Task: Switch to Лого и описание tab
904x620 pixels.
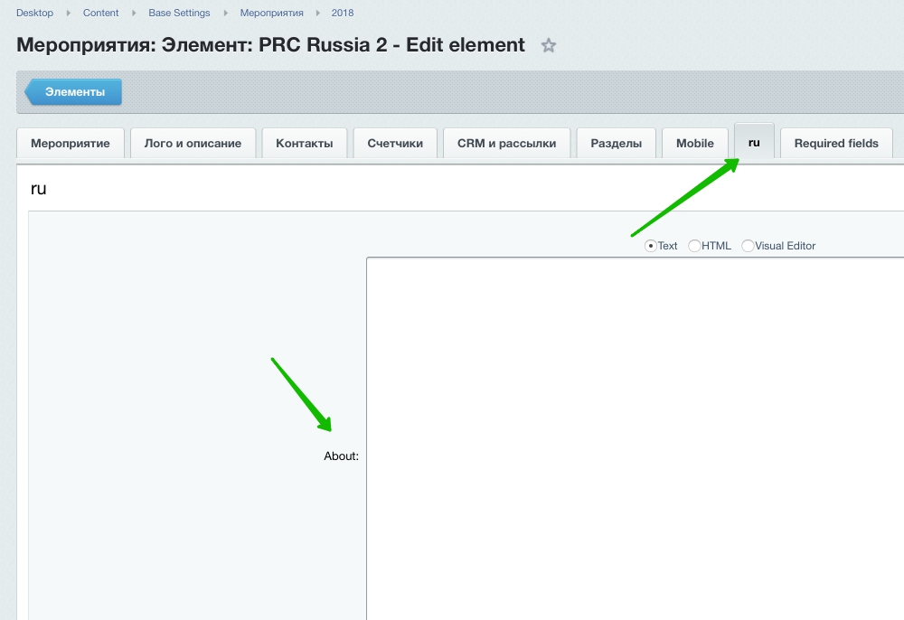Action: (x=193, y=144)
